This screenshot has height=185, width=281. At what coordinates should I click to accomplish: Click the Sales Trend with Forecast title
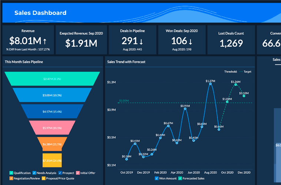click(x=126, y=62)
